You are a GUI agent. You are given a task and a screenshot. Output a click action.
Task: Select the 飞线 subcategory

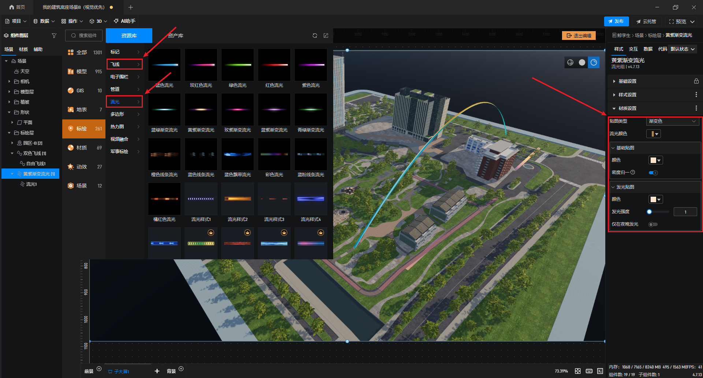pos(124,64)
